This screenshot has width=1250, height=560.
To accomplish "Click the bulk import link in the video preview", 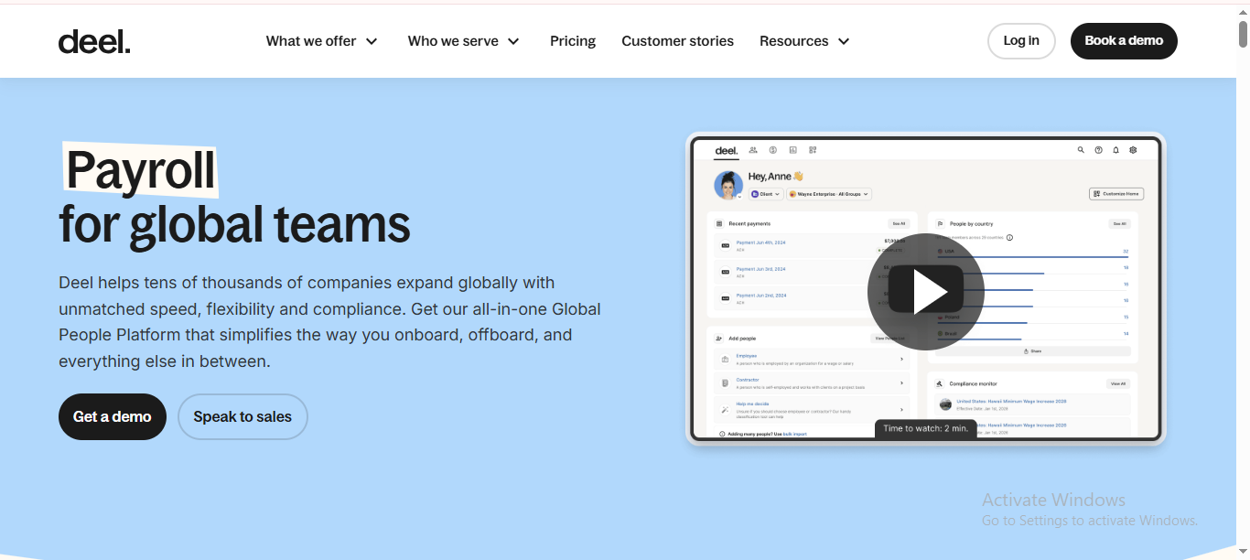I will point(795,434).
